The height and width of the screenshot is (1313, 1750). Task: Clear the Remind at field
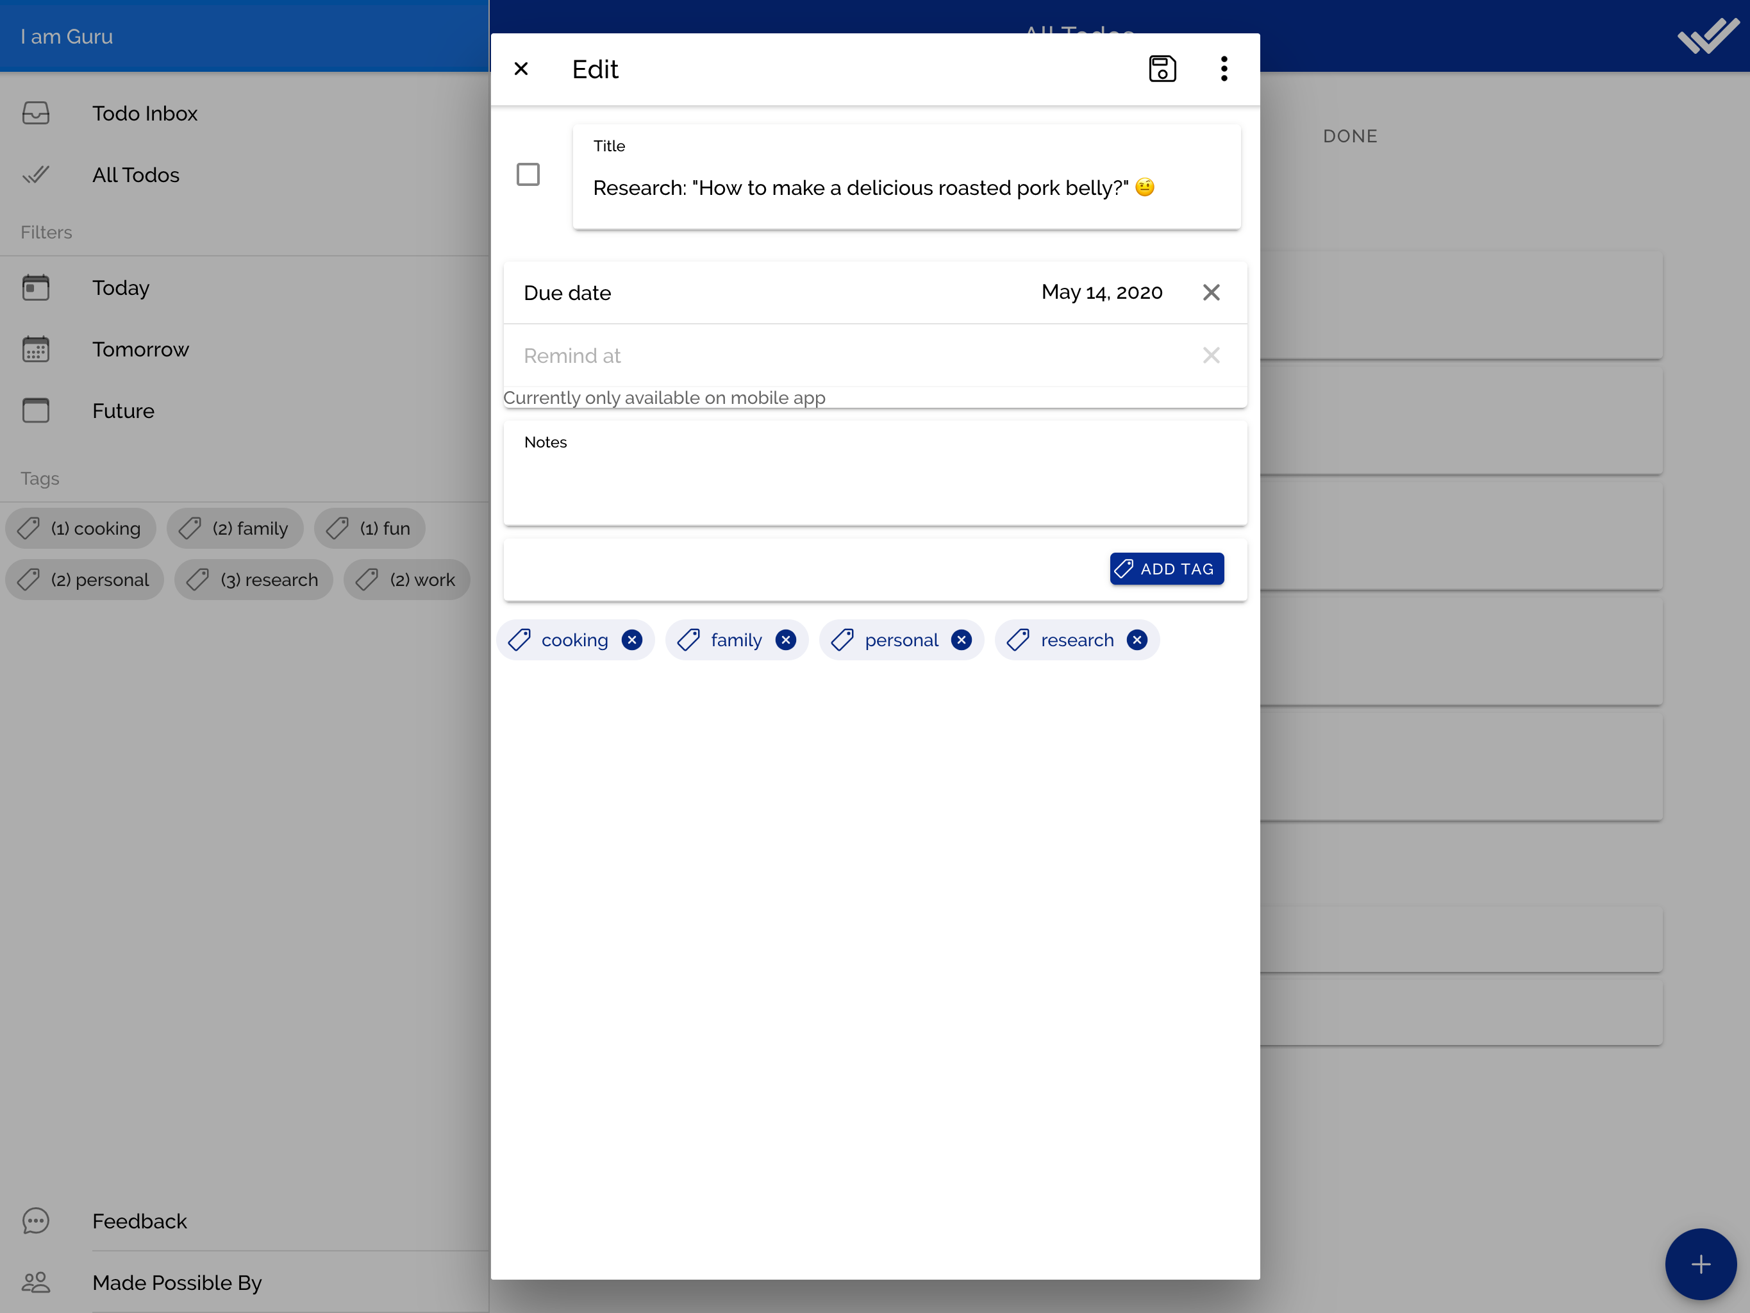coord(1210,355)
